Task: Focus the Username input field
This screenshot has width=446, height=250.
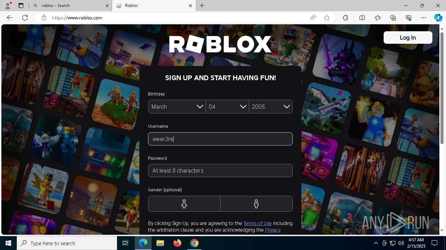Action: coord(220,139)
